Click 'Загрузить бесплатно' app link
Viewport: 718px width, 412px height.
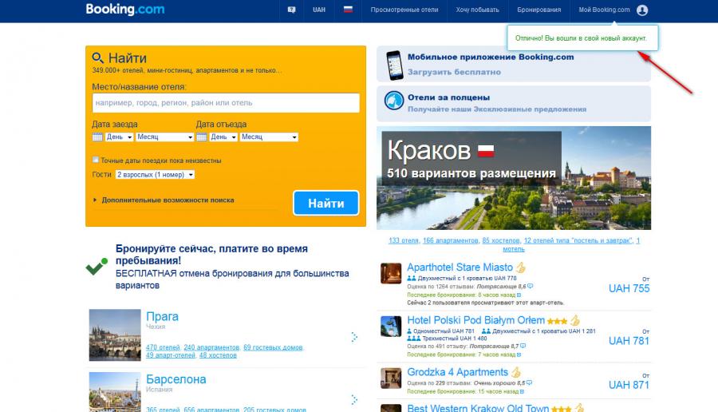pyautogui.click(x=454, y=72)
